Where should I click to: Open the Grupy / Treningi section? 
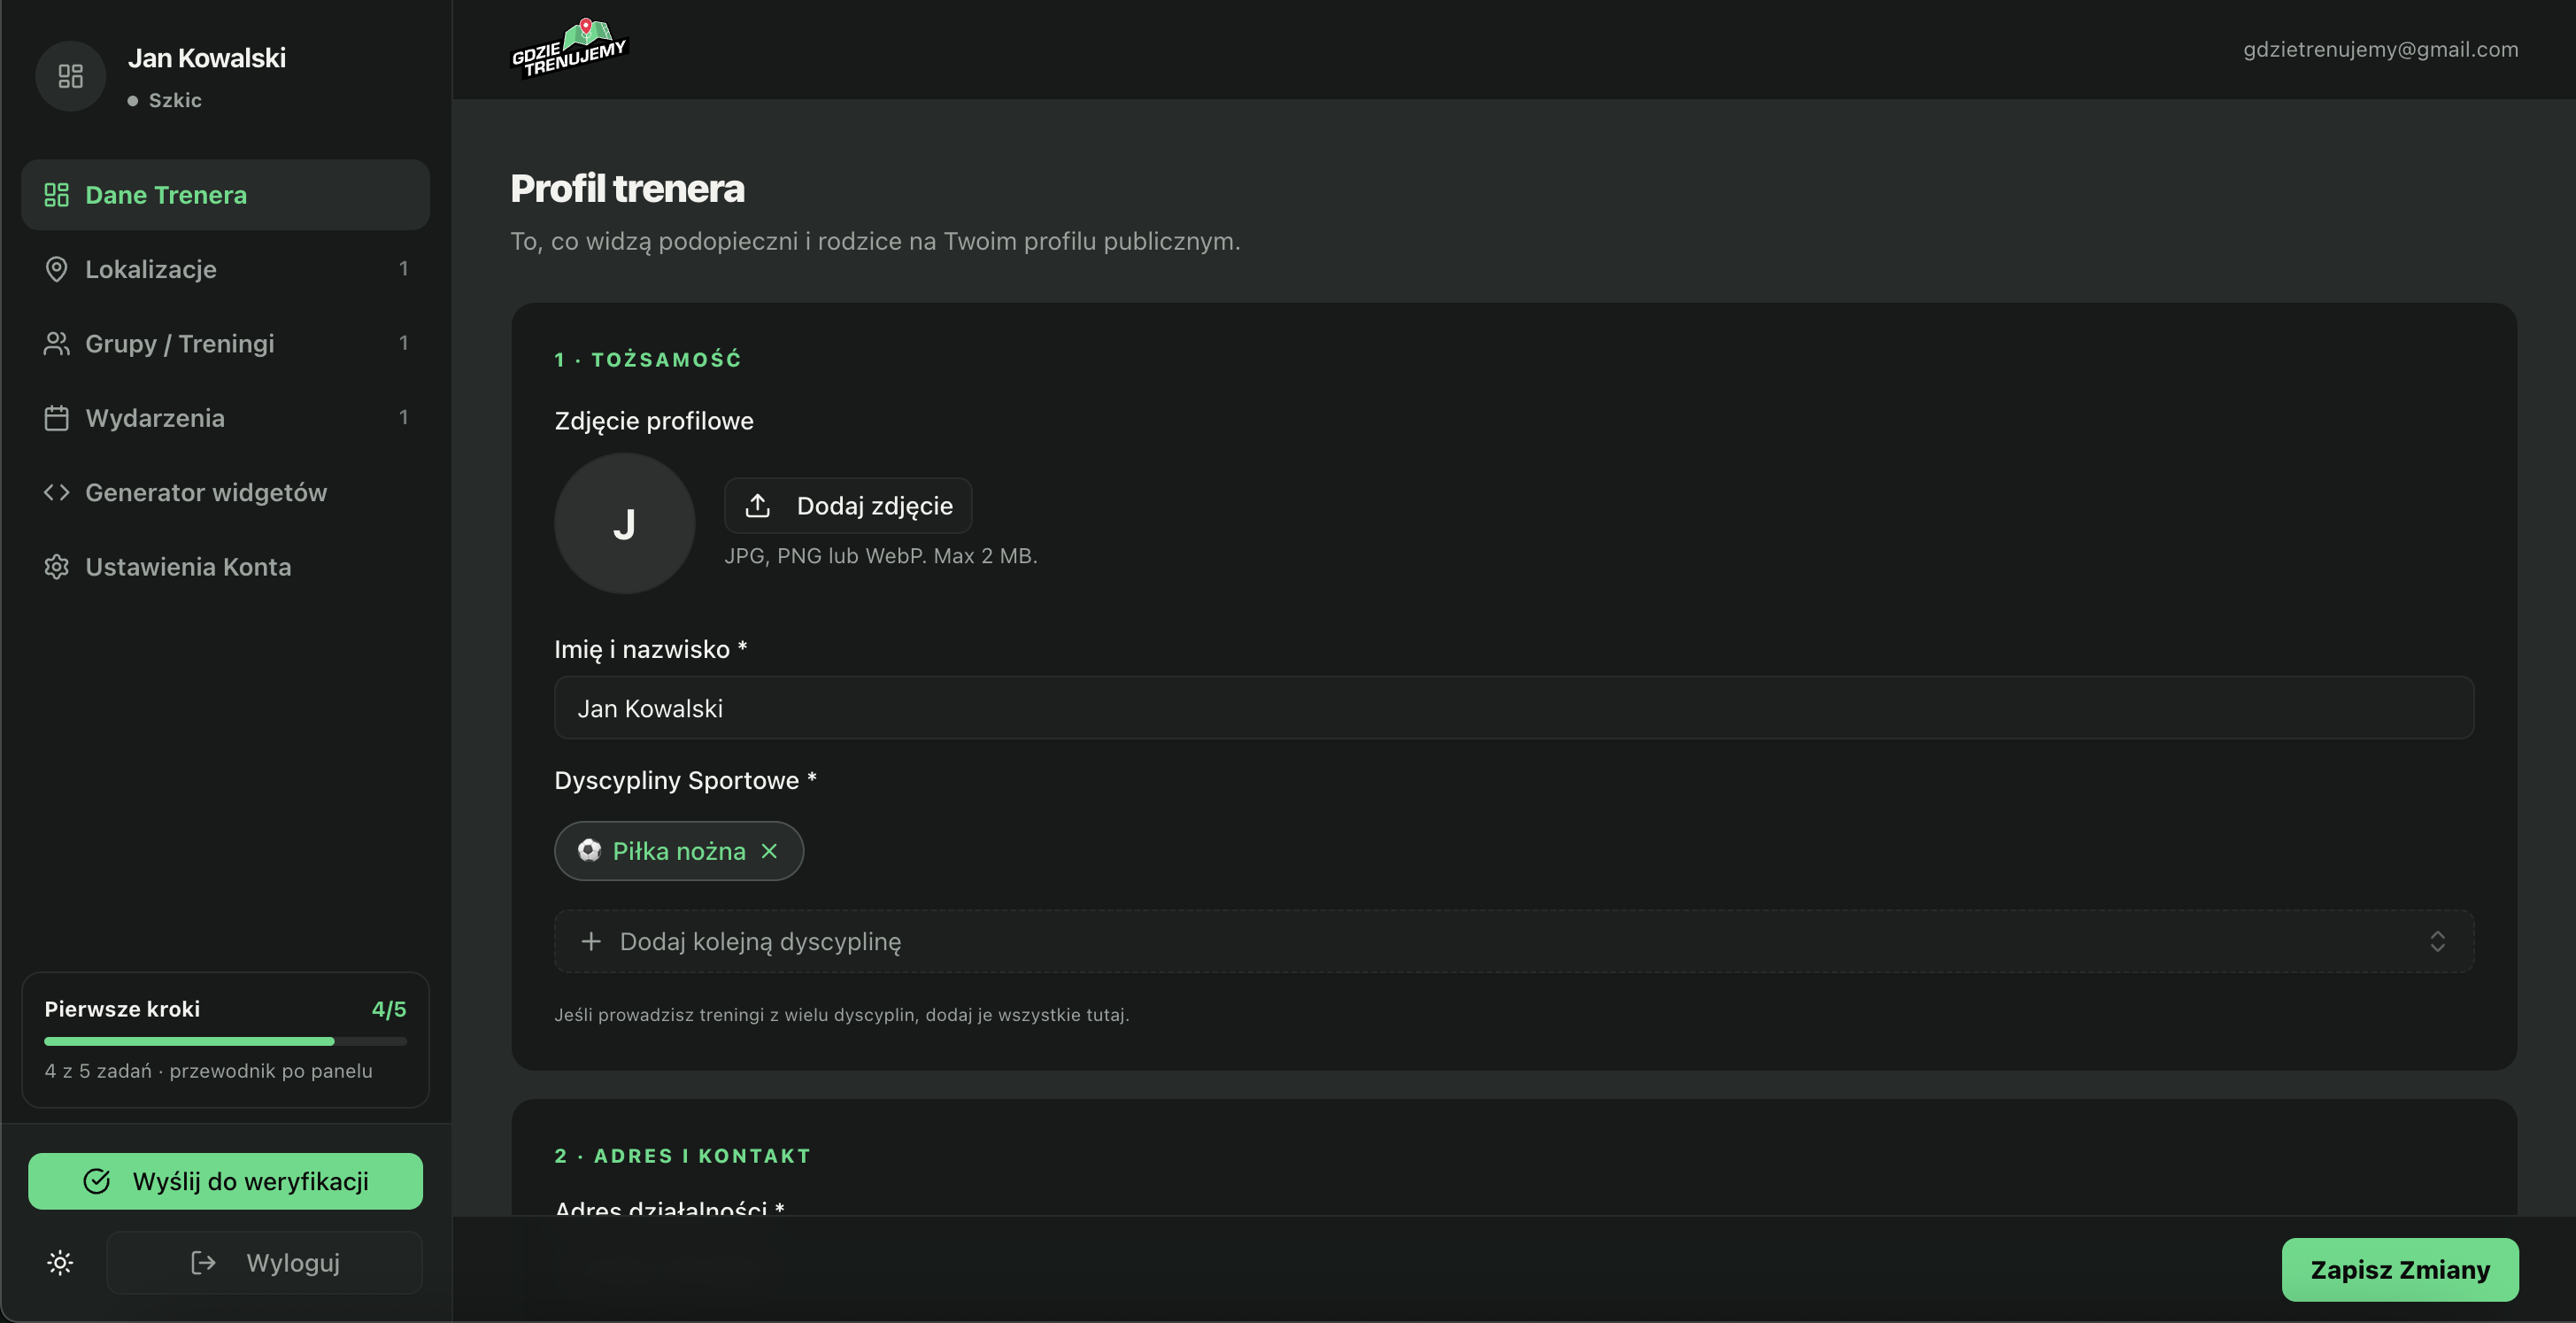[x=225, y=343]
